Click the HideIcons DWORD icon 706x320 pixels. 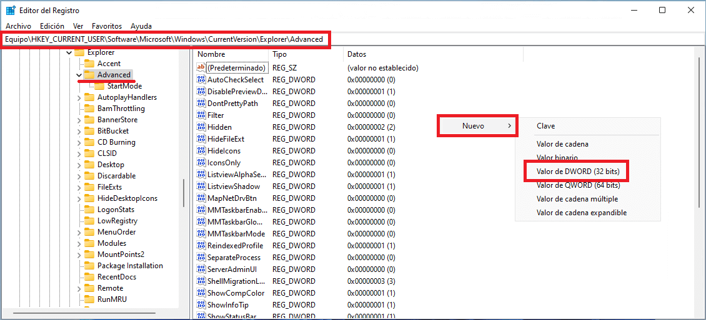(201, 150)
